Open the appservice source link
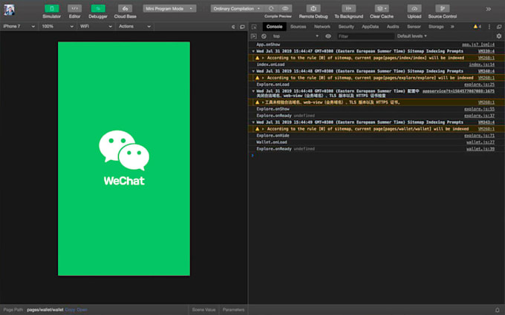The height and width of the screenshot is (315, 505). click(458, 91)
